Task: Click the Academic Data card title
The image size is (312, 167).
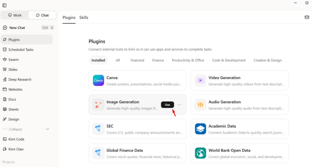Action: click(222, 126)
